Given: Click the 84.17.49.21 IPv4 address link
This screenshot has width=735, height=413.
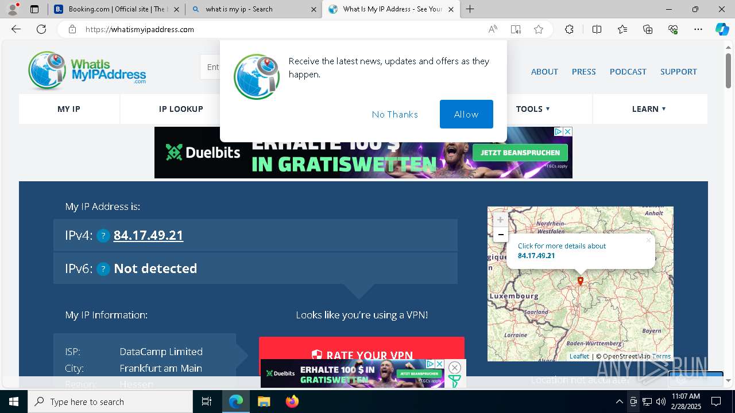Looking at the screenshot, I should coord(148,235).
